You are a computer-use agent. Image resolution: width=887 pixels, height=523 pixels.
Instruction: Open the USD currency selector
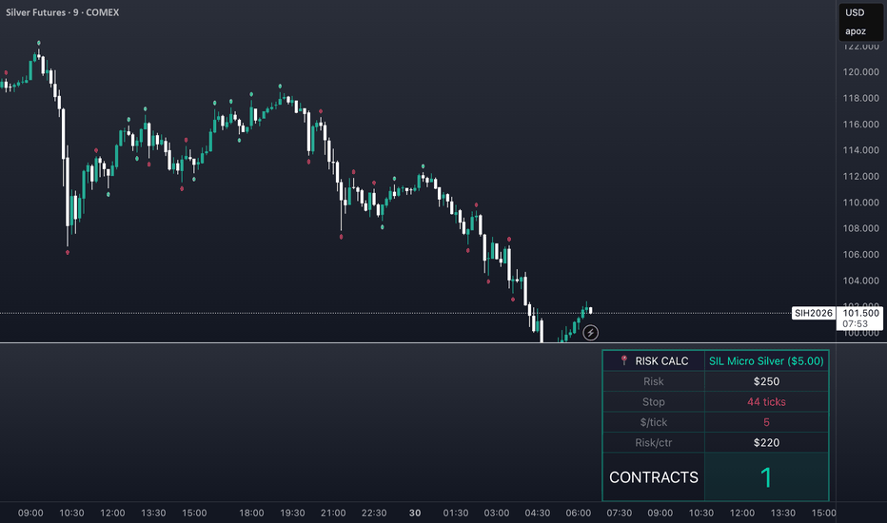point(855,12)
